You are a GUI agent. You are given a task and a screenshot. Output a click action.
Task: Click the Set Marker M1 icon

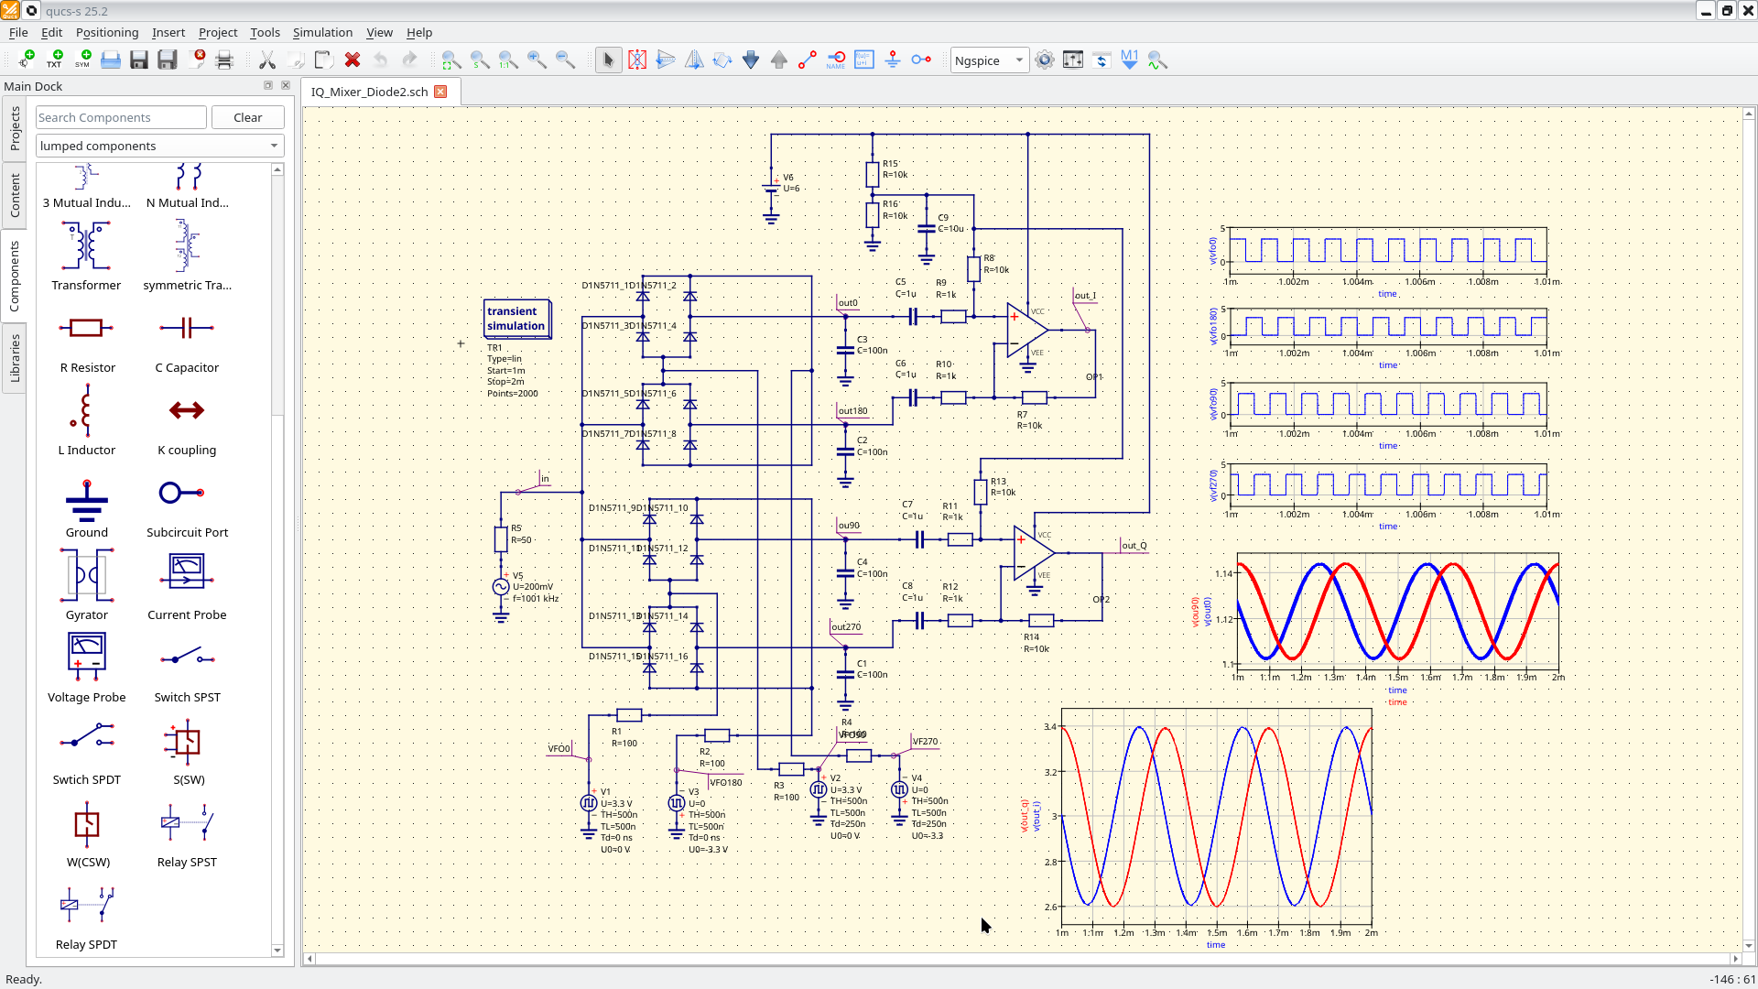(x=1129, y=60)
